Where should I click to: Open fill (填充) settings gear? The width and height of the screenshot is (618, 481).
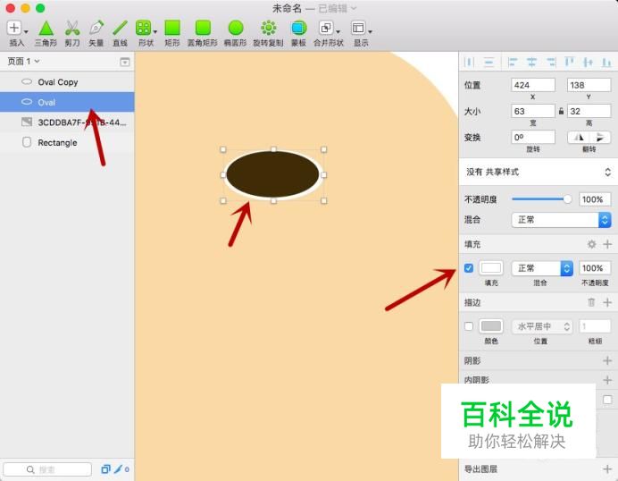point(591,244)
